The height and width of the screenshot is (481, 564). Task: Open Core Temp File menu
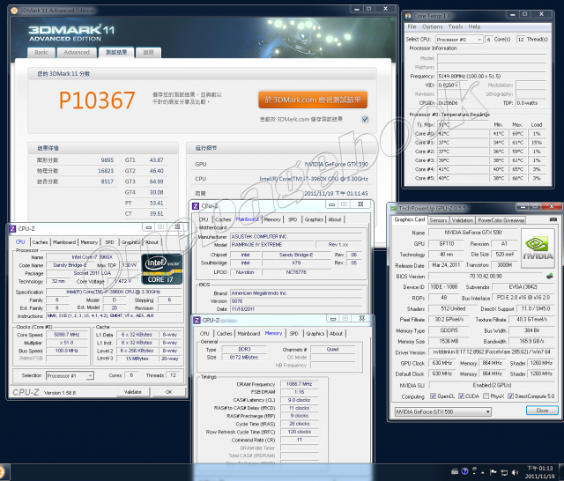pyautogui.click(x=412, y=26)
